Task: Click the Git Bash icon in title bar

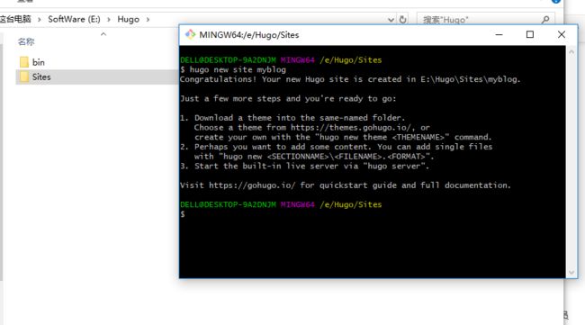Action: [x=190, y=34]
